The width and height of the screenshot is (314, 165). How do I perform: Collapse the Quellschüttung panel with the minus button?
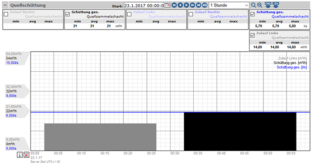[x=5, y=5]
